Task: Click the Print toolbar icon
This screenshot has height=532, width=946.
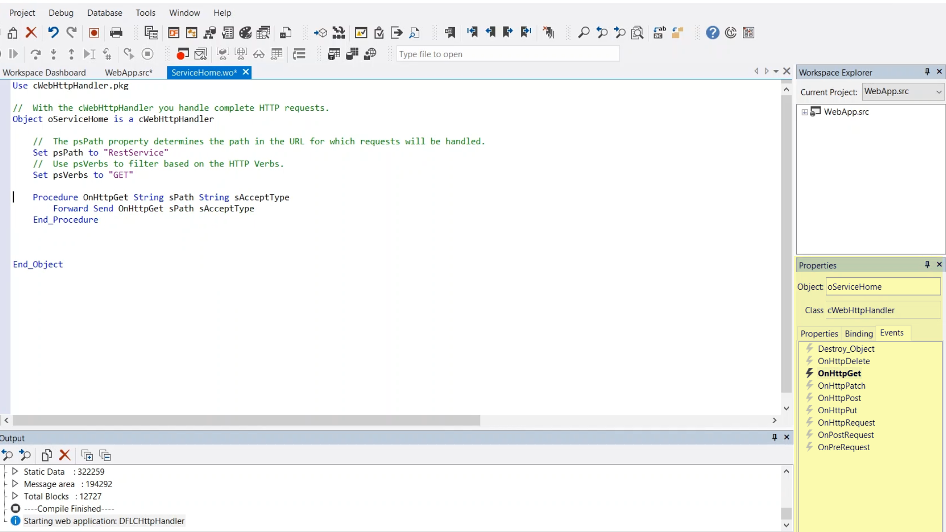Action: (x=116, y=33)
